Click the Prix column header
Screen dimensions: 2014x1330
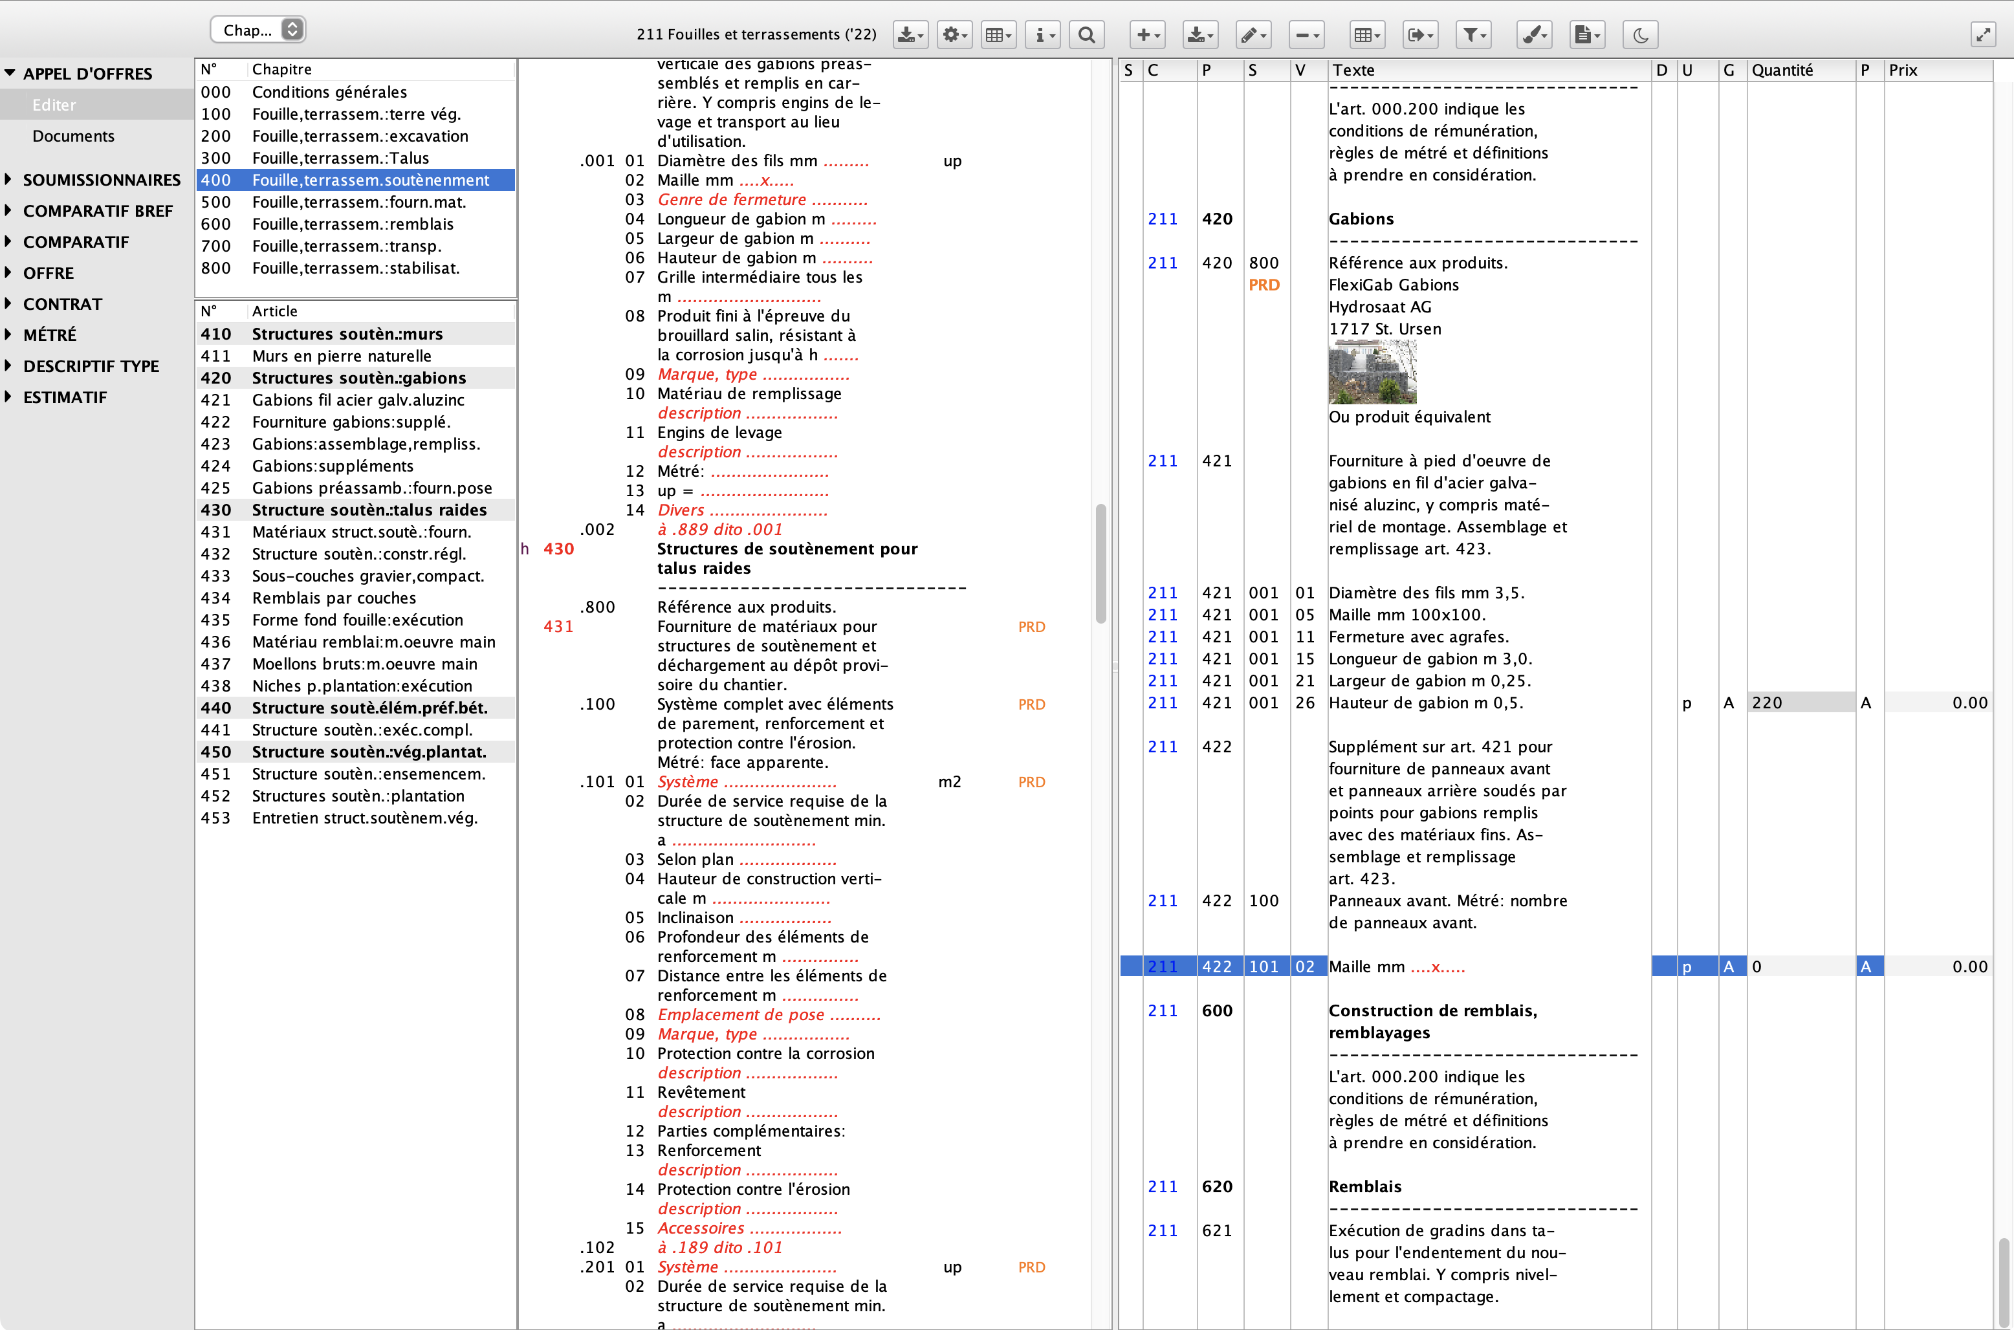(x=1938, y=71)
